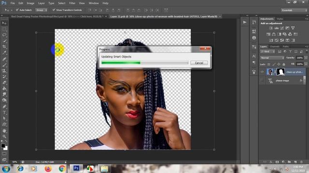Switch to the Red Dead Poster document tab
The image size is (309, 173).
[57, 16]
